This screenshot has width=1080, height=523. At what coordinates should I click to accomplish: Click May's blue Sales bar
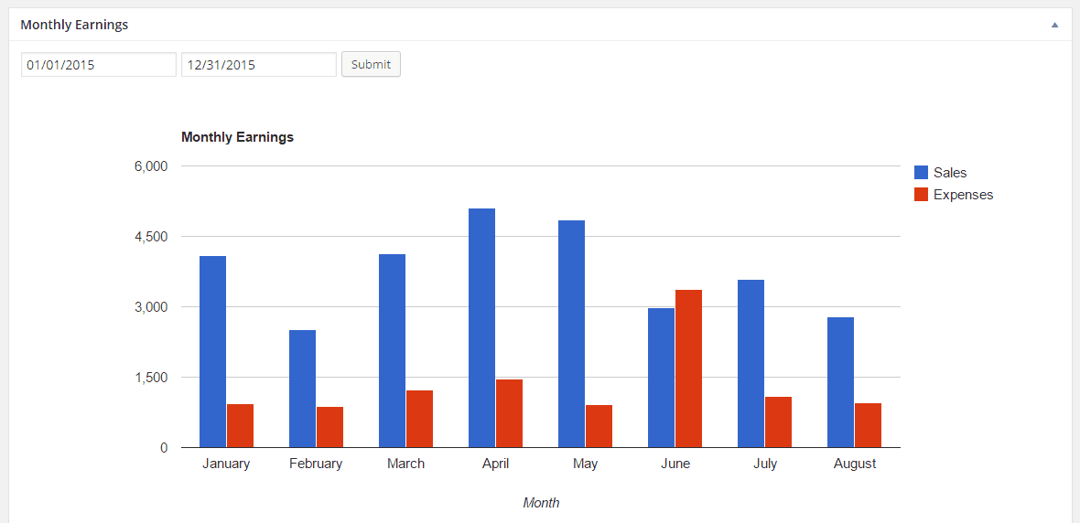pos(571,334)
